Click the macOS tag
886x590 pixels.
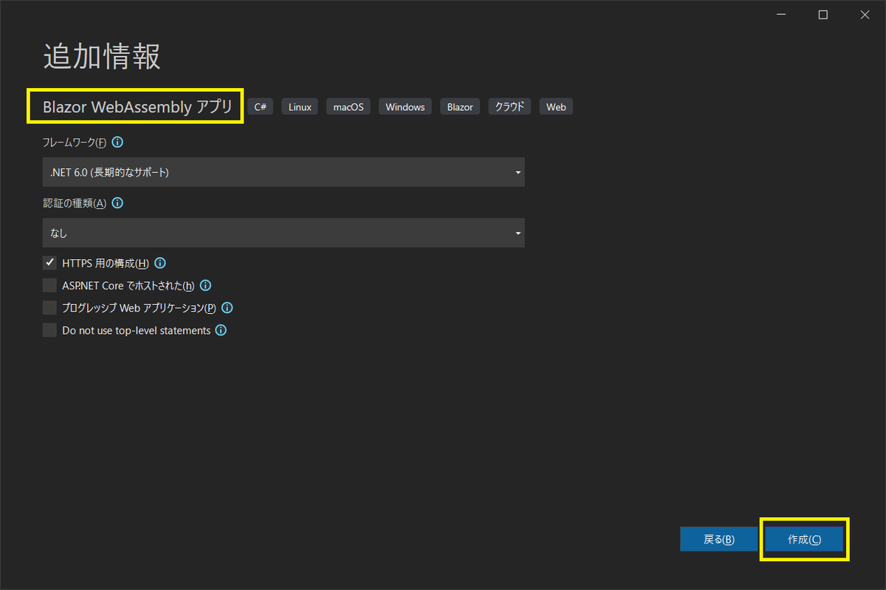pyautogui.click(x=348, y=107)
